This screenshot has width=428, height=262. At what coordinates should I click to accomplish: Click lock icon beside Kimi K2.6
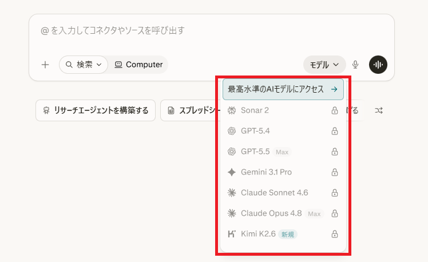click(335, 234)
